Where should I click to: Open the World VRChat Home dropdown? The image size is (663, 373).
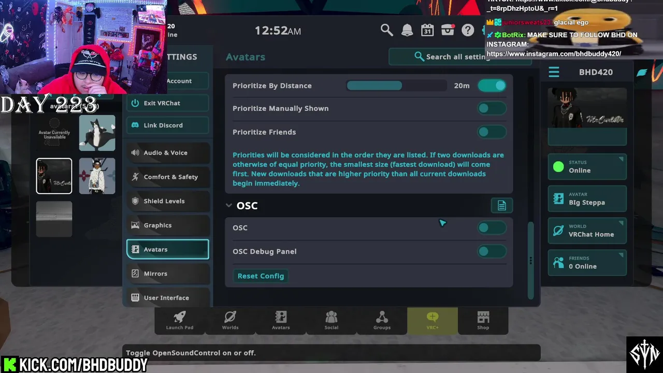click(x=587, y=231)
